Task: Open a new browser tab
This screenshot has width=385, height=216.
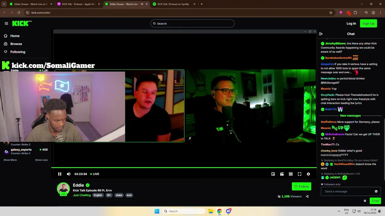Action: [x=202, y=4]
